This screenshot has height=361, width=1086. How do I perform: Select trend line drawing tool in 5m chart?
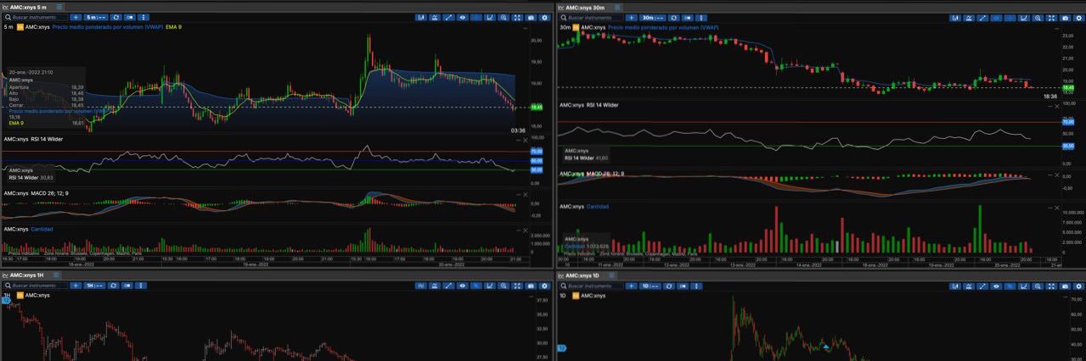pyautogui.click(x=448, y=17)
